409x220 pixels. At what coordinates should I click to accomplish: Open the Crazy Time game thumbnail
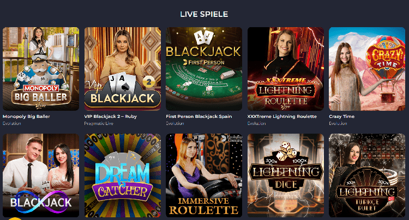(x=367, y=69)
